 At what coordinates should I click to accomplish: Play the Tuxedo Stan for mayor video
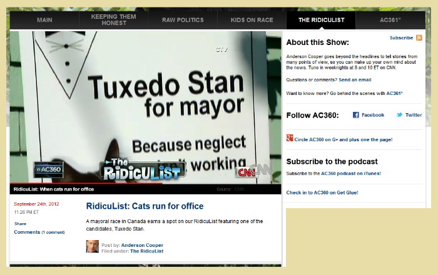click(x=146, y=107)
